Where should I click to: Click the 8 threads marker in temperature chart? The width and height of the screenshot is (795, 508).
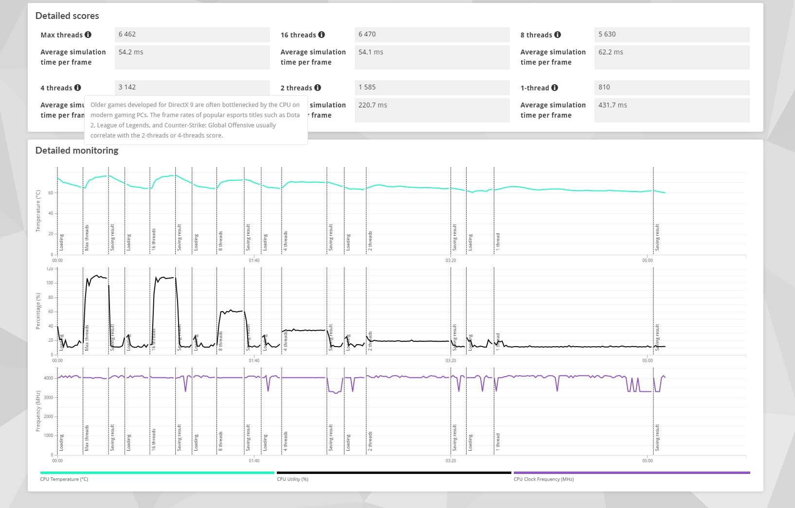tap(220, 241)
